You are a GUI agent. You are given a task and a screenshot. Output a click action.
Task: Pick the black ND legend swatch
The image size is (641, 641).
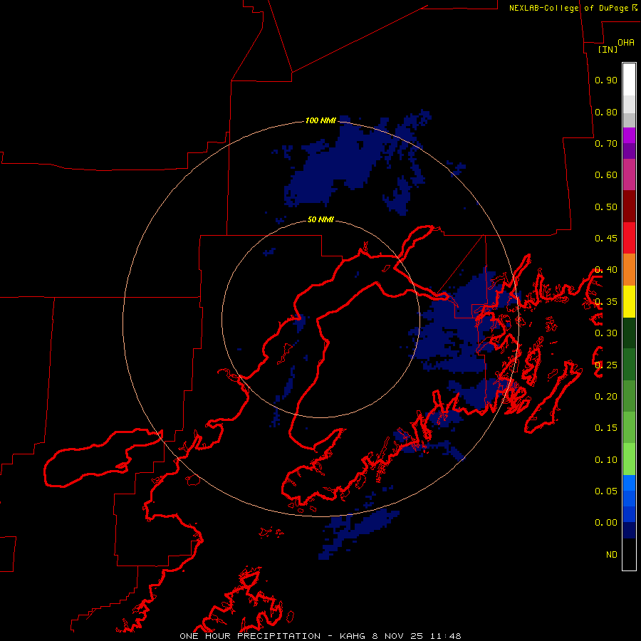629,554
